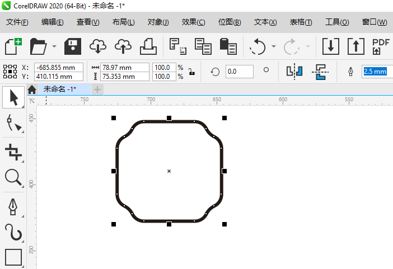Select the Artistic media tool
393x269 pixels.
tap(13, 232)
